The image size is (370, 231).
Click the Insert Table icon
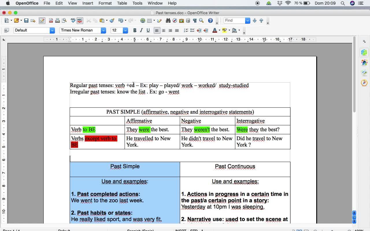149,21
